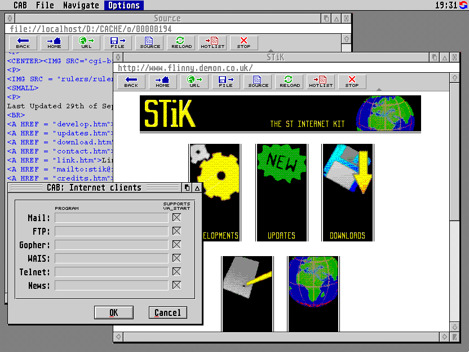
Task: Open the Updates image with NEW badge
Action: [282, 192]
